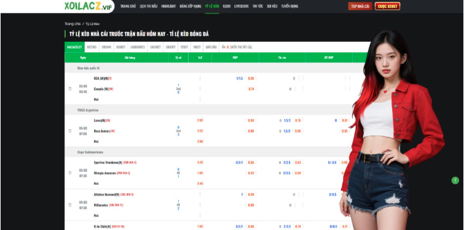Click the Hiển thị tất cả link
The image size is (464, 230).
pyautogui.click(x=241, y=47)
